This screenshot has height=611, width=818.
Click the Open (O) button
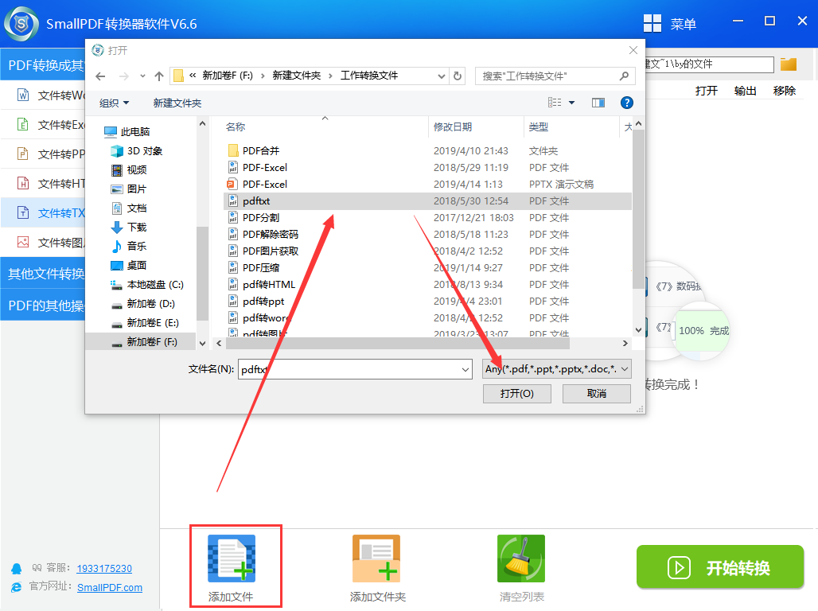[516, 394]
